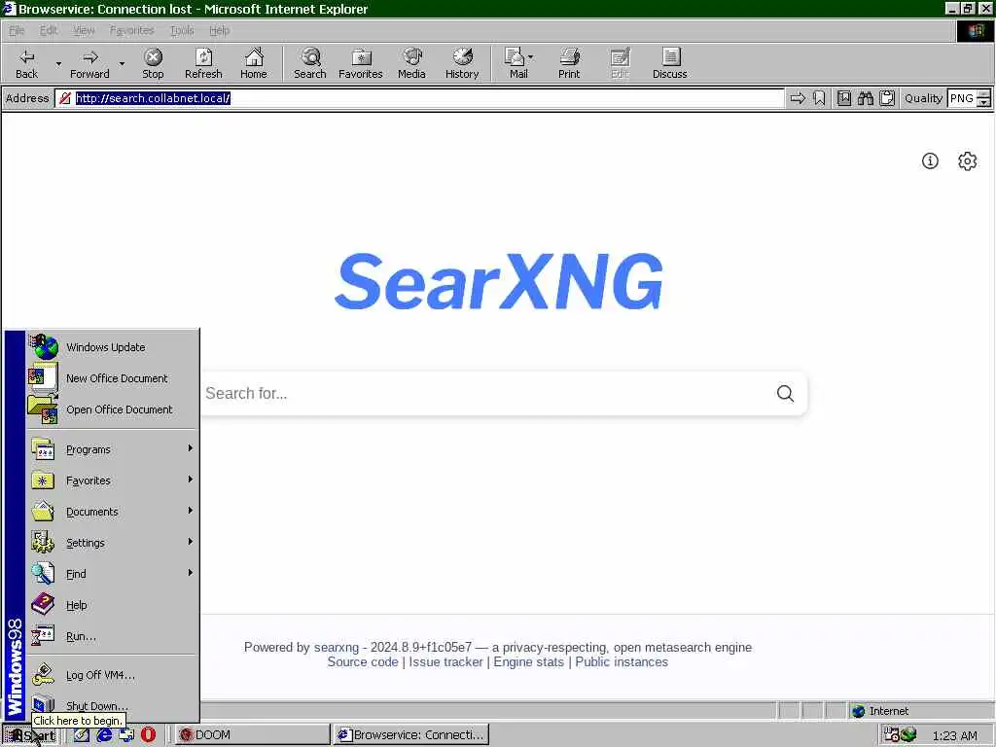996x747 pixels.
Task: Expand the Programs submenu
Action: coord(112,449)
